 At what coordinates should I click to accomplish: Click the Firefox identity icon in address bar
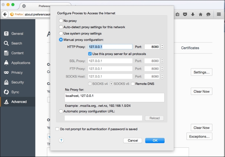coord(12,14)
